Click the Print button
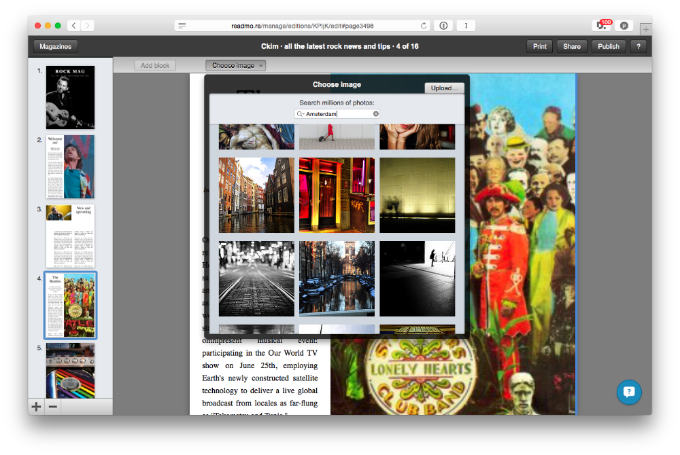The image size is (680, 455). (x=539, y=46)
